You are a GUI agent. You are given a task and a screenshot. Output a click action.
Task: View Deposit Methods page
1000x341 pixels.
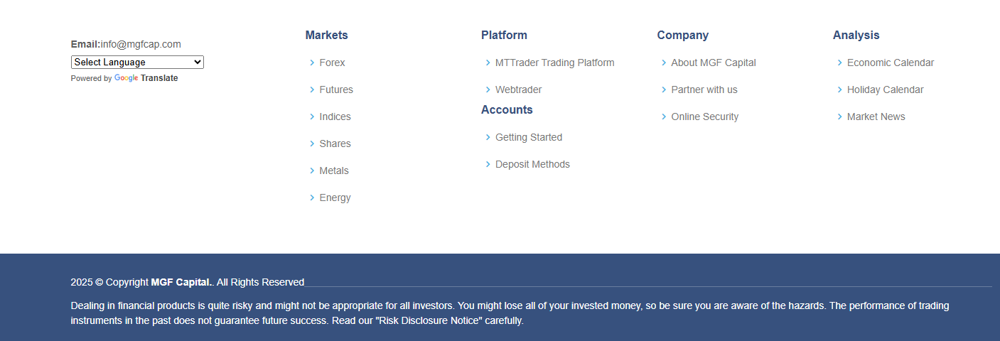pos(532,164)
